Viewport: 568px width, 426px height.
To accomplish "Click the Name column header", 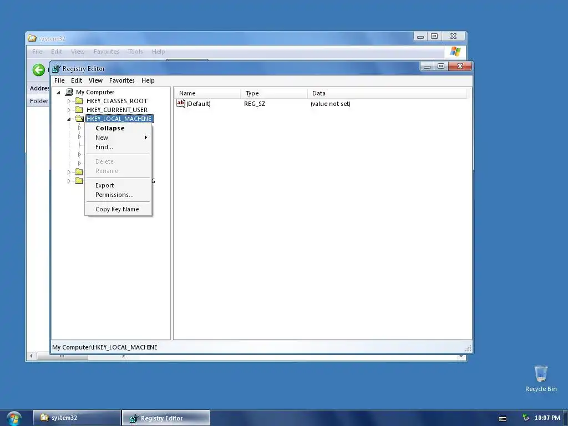I will tap(207, 93).
